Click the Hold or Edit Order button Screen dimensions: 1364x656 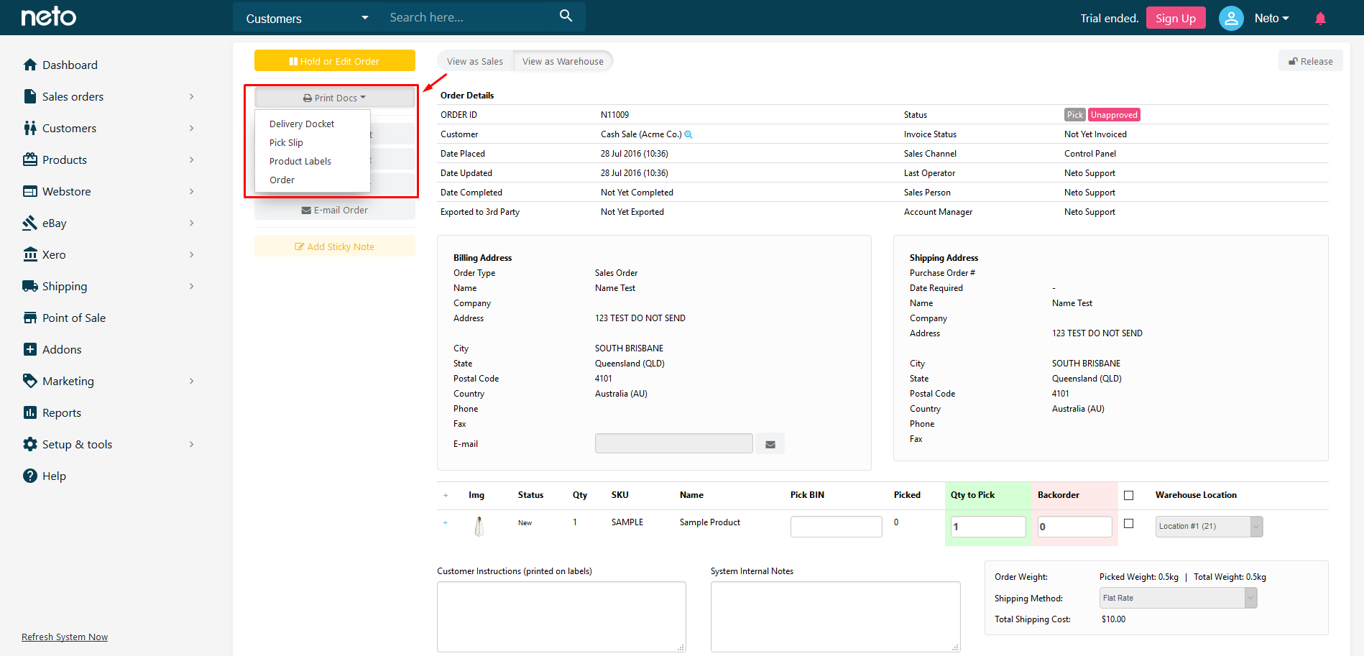(335, 61)
